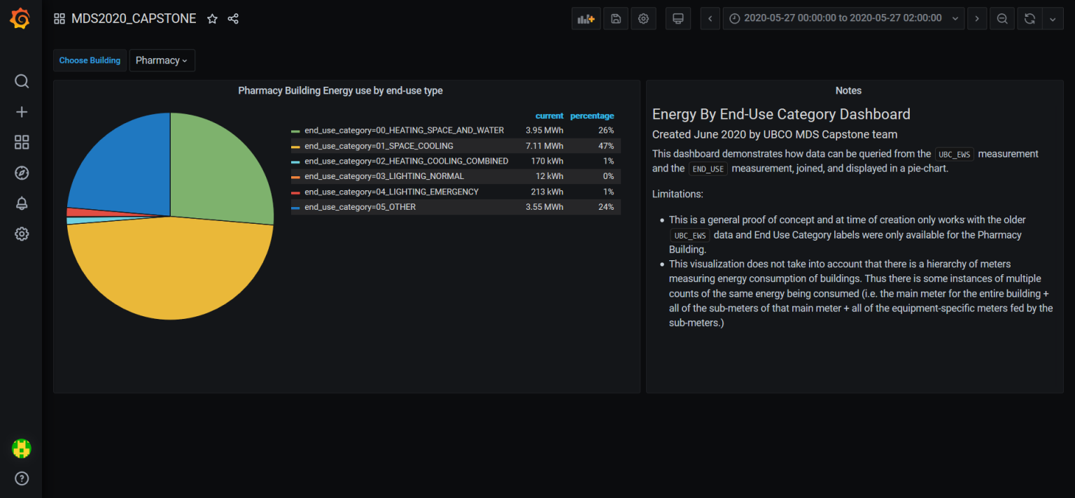This screenshot has width=1075, height=498.
Task: Open the Notes panel title menu
Action: click(x=848, y=90)
